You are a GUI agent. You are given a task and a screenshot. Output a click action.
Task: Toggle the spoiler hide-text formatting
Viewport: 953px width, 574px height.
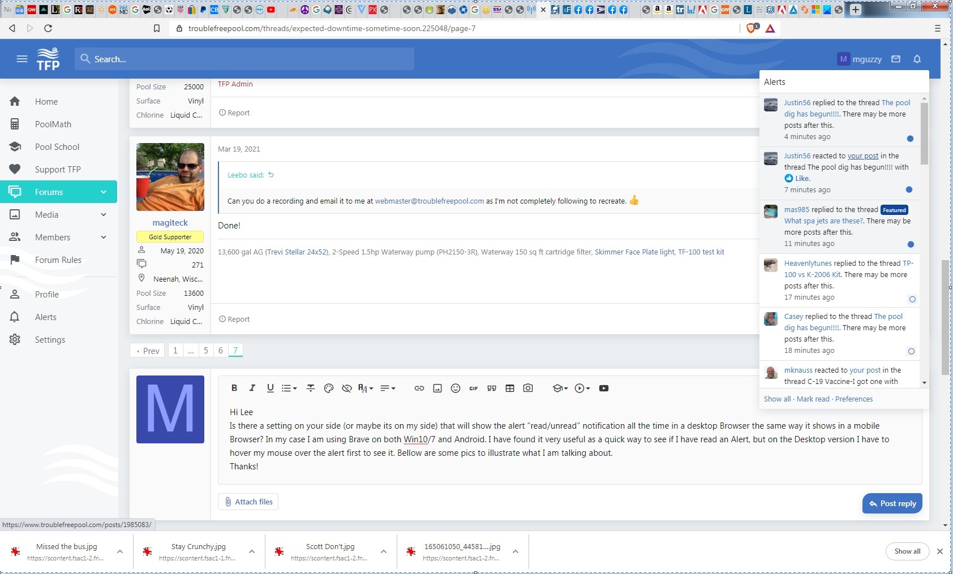point(347,388)
